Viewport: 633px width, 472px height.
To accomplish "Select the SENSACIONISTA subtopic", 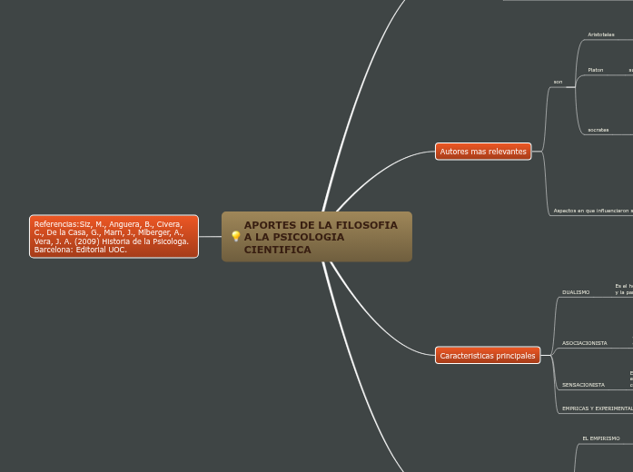I will pos(583,385).
